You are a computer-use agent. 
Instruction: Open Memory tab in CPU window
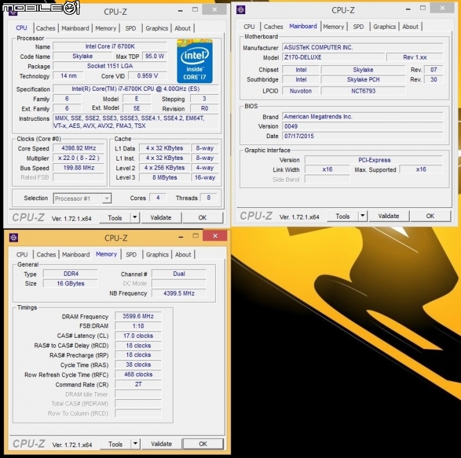(106, 28)
